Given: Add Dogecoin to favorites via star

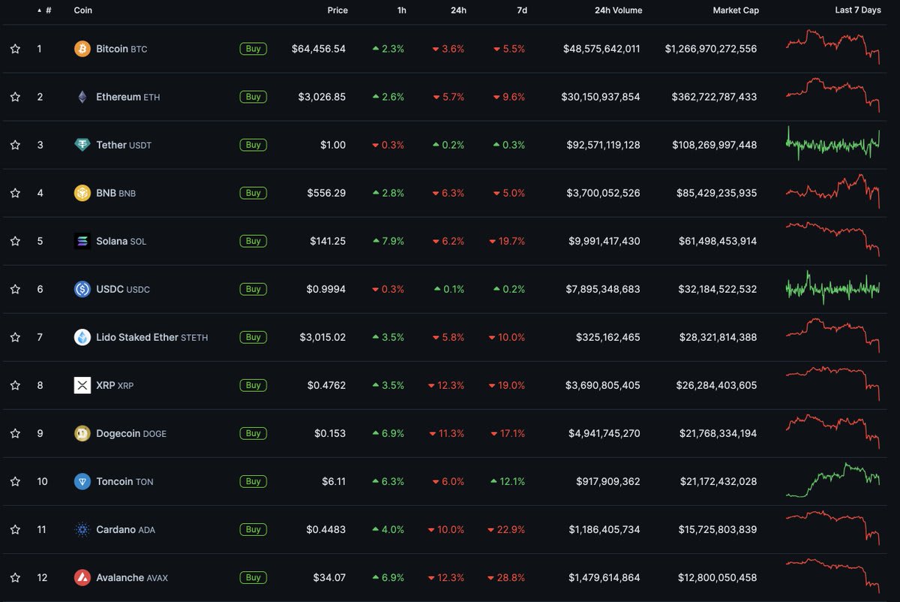Looking at the screenshot, I should pyautogui.click(x=15, y=433).
